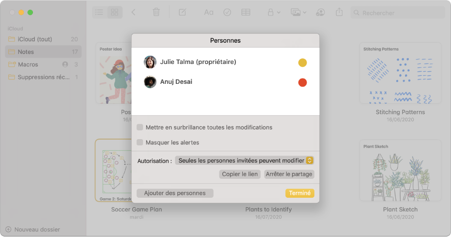Open the photos media dropdown
The width and height of the screenshot is (451, 237).
point(298,13)
